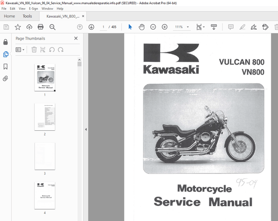Open the Find text magnifier tool
This screenshot has width=278, height=221.
point(52,27)
